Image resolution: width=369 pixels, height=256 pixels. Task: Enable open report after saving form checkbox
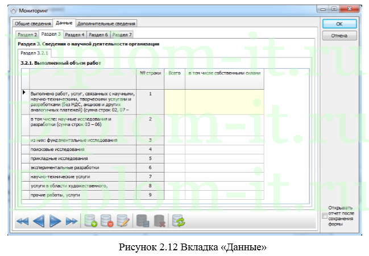pyautogui.click(x=325, y=216)
